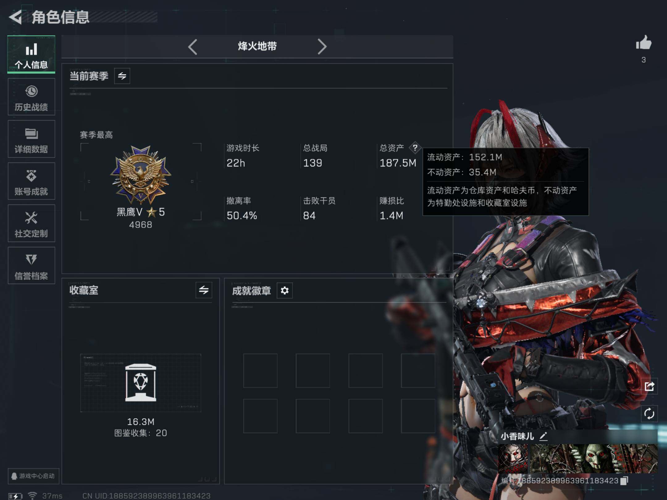Viewport: 667px width, 500px height.
Task: Open the 收藏室 collection room thumbnail
Action: point(141,383)
